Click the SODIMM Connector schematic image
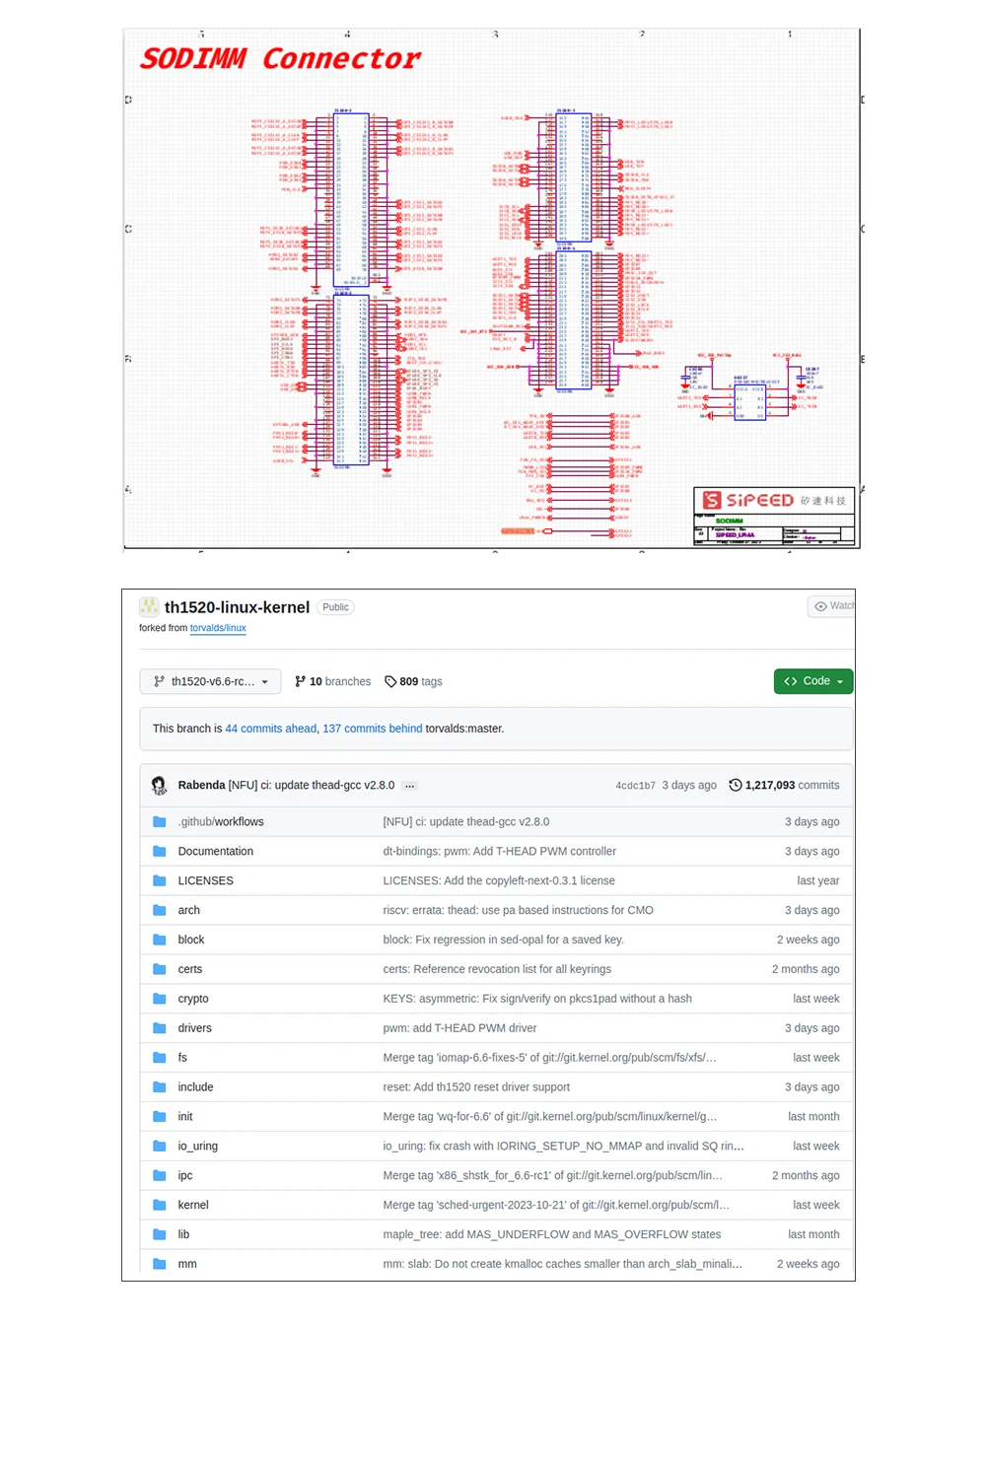Viewport: 986px width, 1464px height. coord(491,288)
